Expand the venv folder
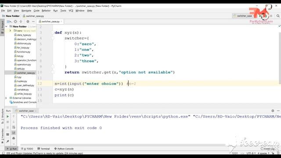The height and width of the screenshot is (158, 281). tap(10, 31)
